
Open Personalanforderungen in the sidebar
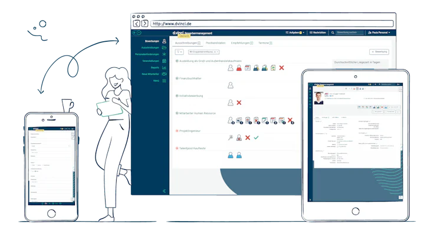click(x=147, y=54)
